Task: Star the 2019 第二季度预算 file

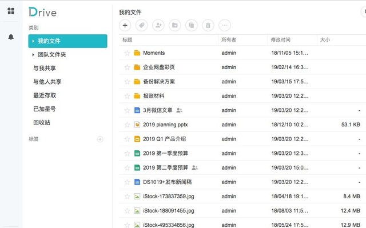Action: point(127,167)
